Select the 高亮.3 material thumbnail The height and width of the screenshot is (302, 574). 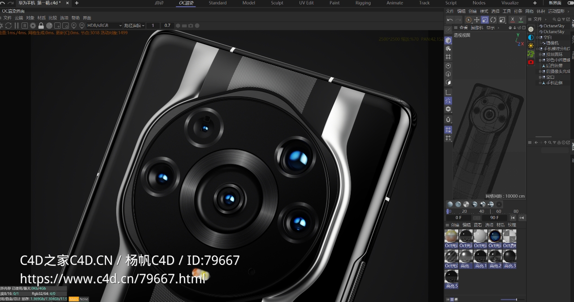(x=509, y=256)
